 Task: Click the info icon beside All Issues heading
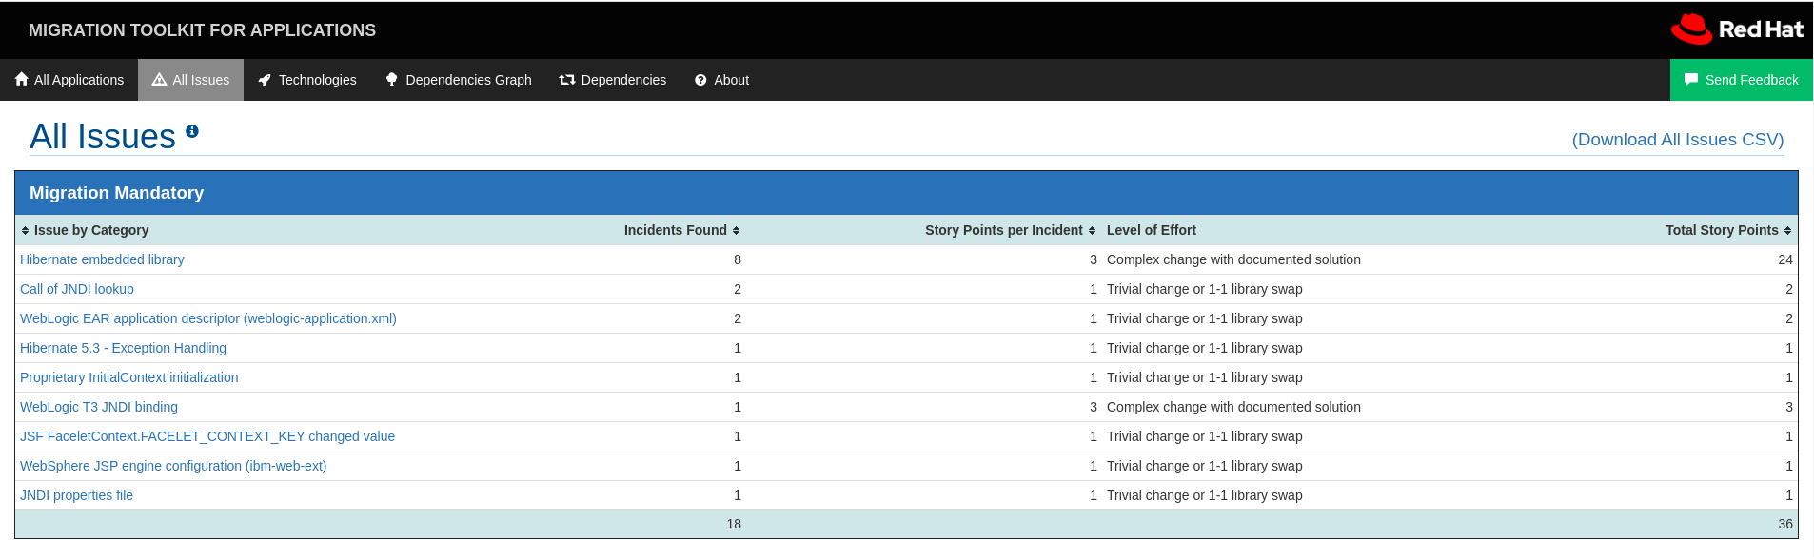(192, 131)
